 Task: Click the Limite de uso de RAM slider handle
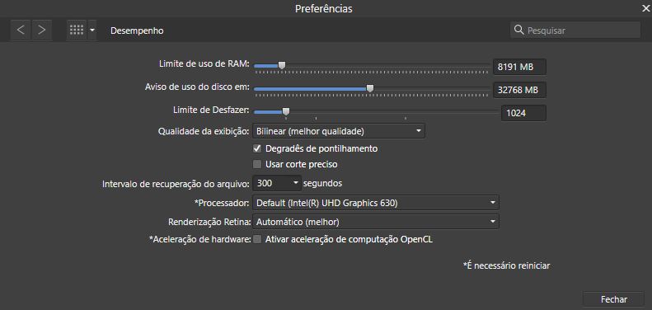pyautogui.click(x=282, y=65)
